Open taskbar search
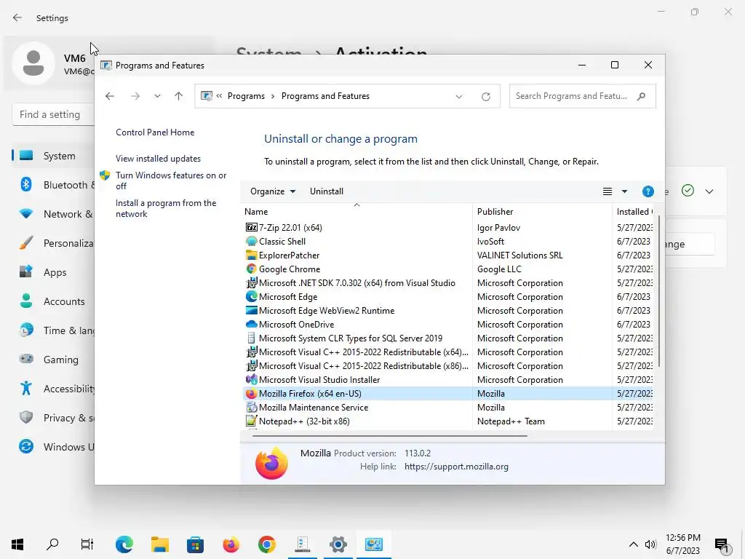Viewport: 745px width, 559px height. 52,544
